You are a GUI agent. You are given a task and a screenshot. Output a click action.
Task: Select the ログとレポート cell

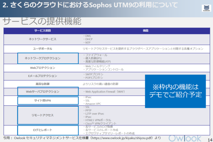pos(48,130)
